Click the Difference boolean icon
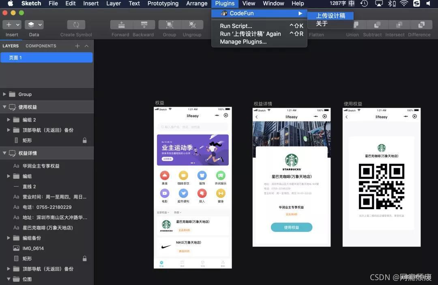 click(x=421, y=25)
